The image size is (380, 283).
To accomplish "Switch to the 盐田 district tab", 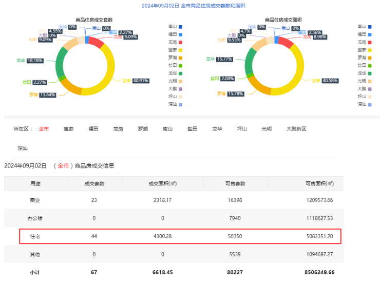I will (x=192, y=129).
